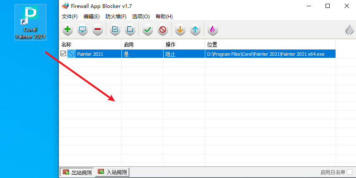Open the 文件(F) menu
The height and width of the screenshot is (178, 356).
(69, 17)
